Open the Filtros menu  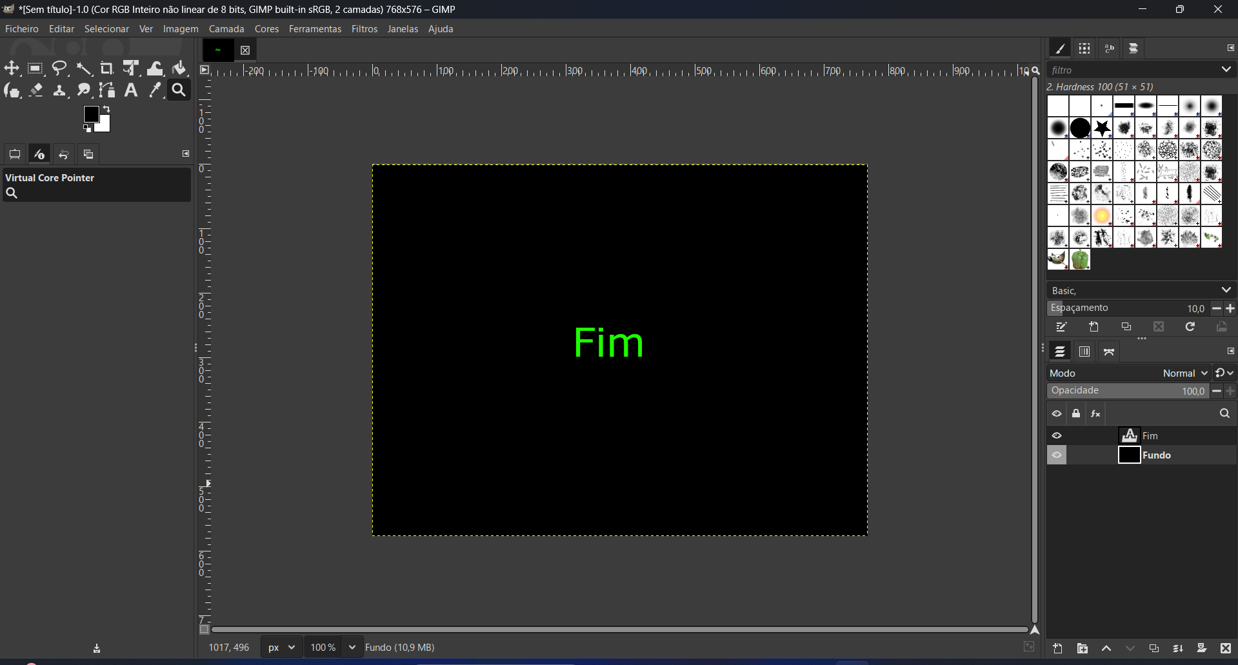(364, 29)
